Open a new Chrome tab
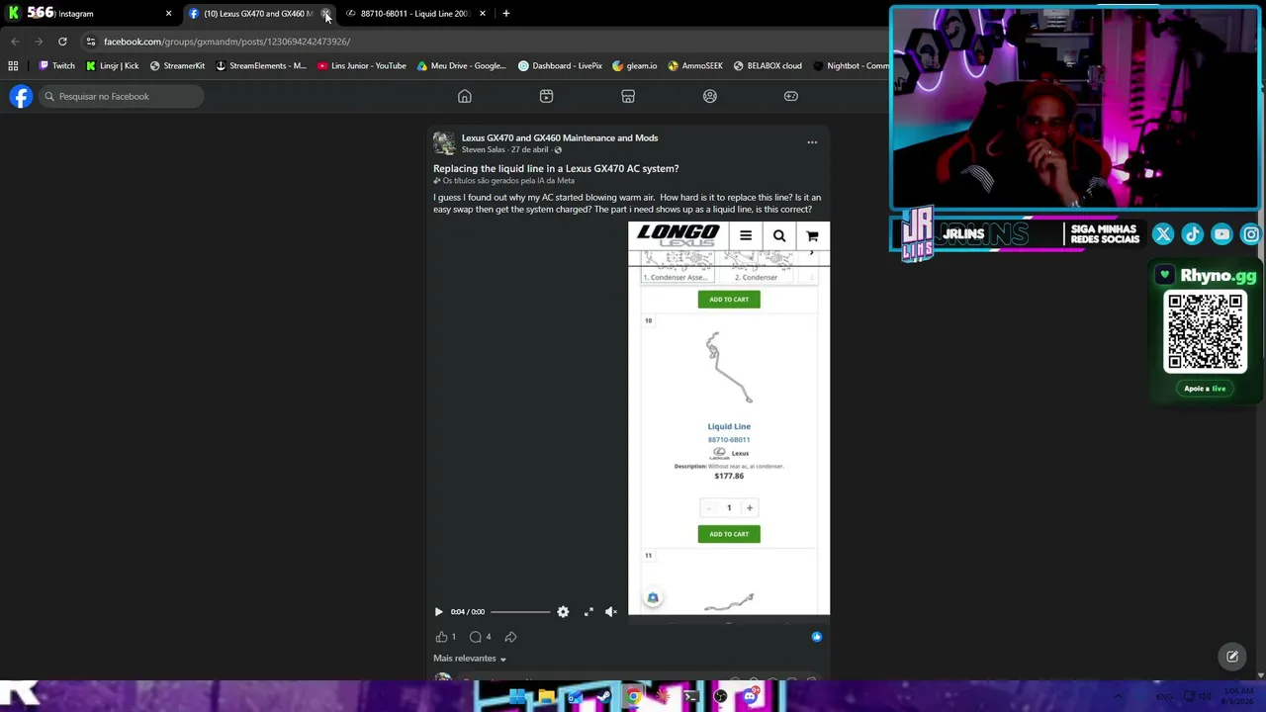Screen dimensions: 1266x712 506,14
